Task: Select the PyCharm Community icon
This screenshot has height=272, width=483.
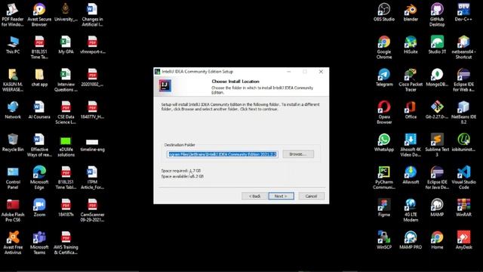Action: [384, 178]
